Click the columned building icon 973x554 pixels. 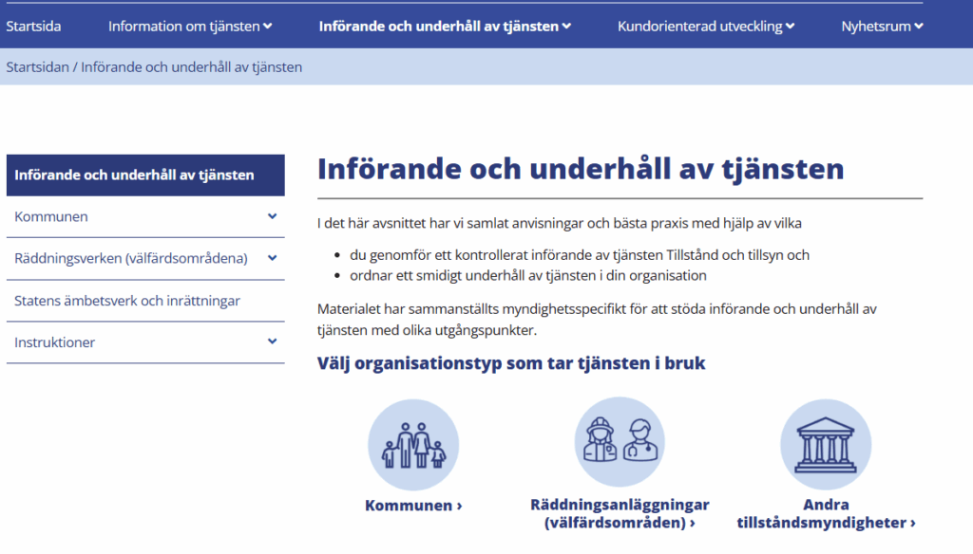[825, 443]
